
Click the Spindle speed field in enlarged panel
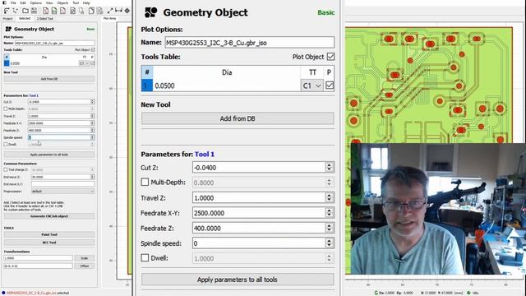(259, 243)
